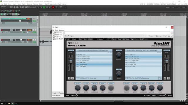
Task: Toggle plugin bypass checkbox next to UI
Action: (x=172, y=36)
